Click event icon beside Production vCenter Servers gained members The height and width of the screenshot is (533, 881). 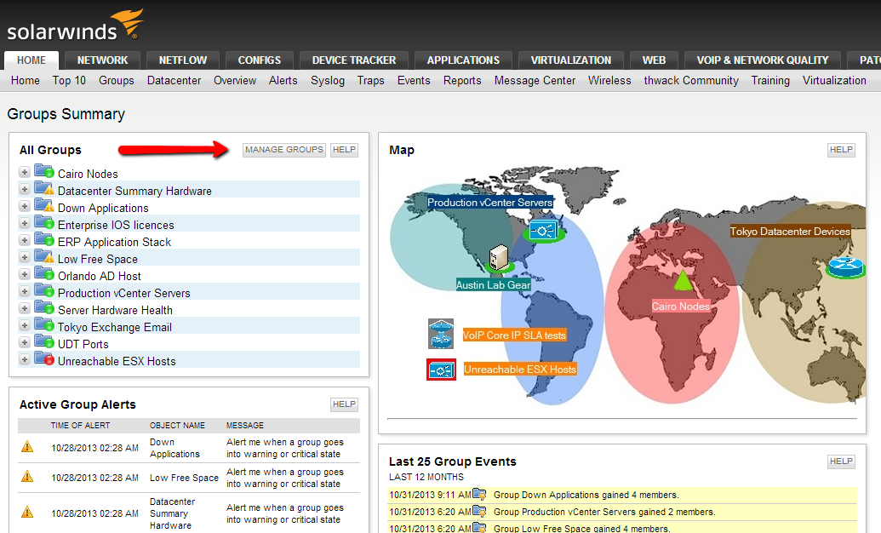click(479, 511)
